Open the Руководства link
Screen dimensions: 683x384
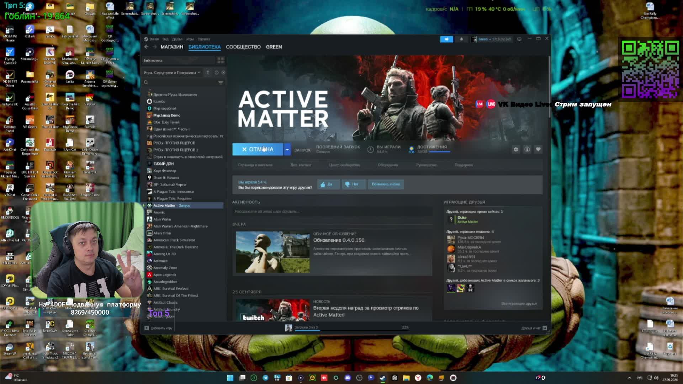pos(426,165)
